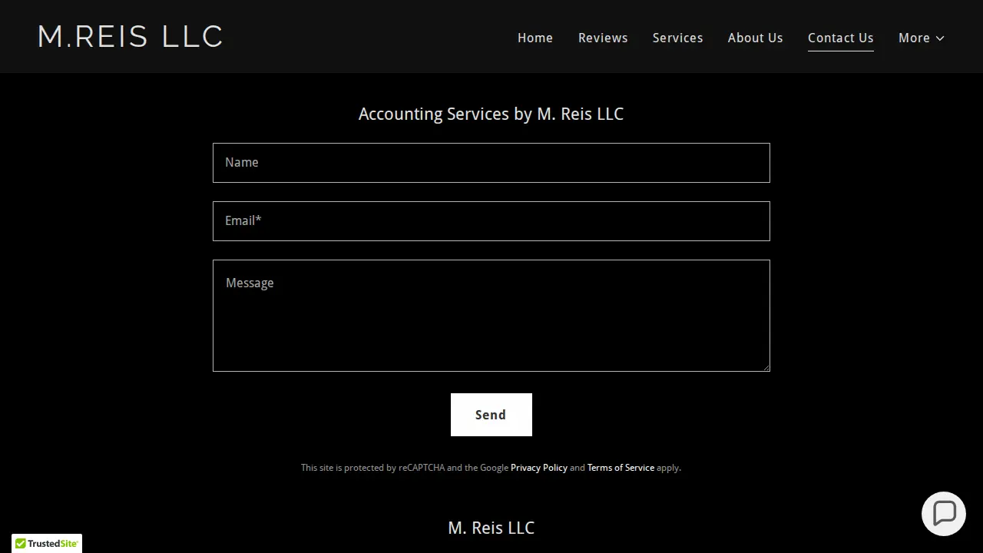Expand the More navigation menu
The width and height of the screenshot is (983, 553).
(922, 38)
